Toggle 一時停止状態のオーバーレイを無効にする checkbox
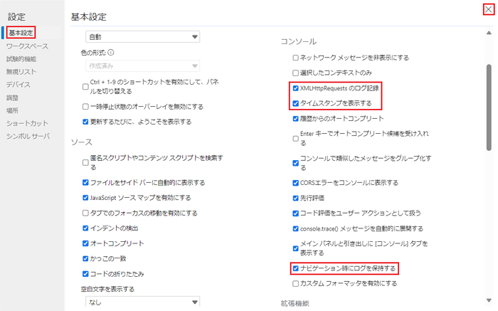This screenshot has height=311, width=498. point(85,107)
